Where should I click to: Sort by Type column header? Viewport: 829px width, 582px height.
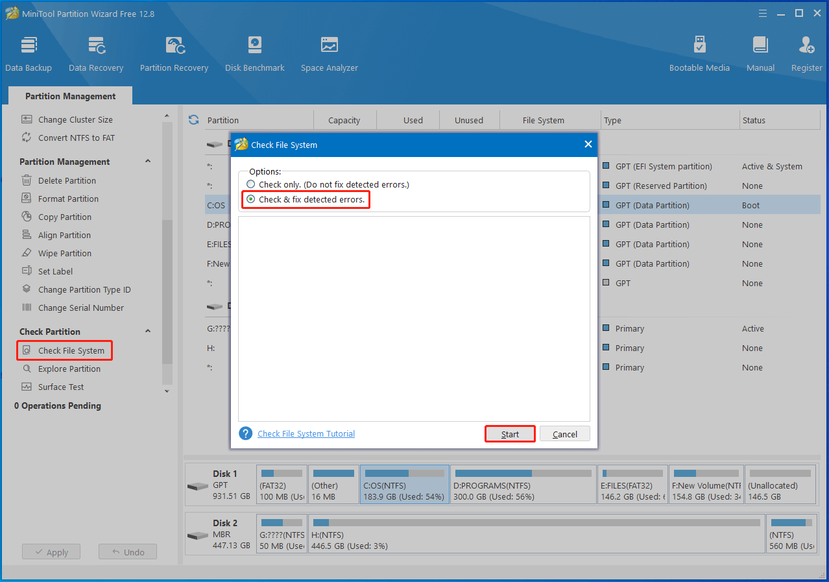pos(670,120)
